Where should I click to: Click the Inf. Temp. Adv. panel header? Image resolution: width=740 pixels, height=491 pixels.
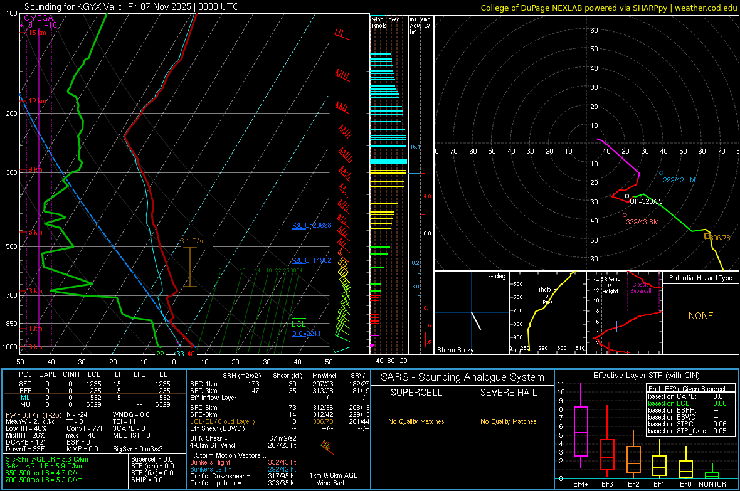(420, 26)
